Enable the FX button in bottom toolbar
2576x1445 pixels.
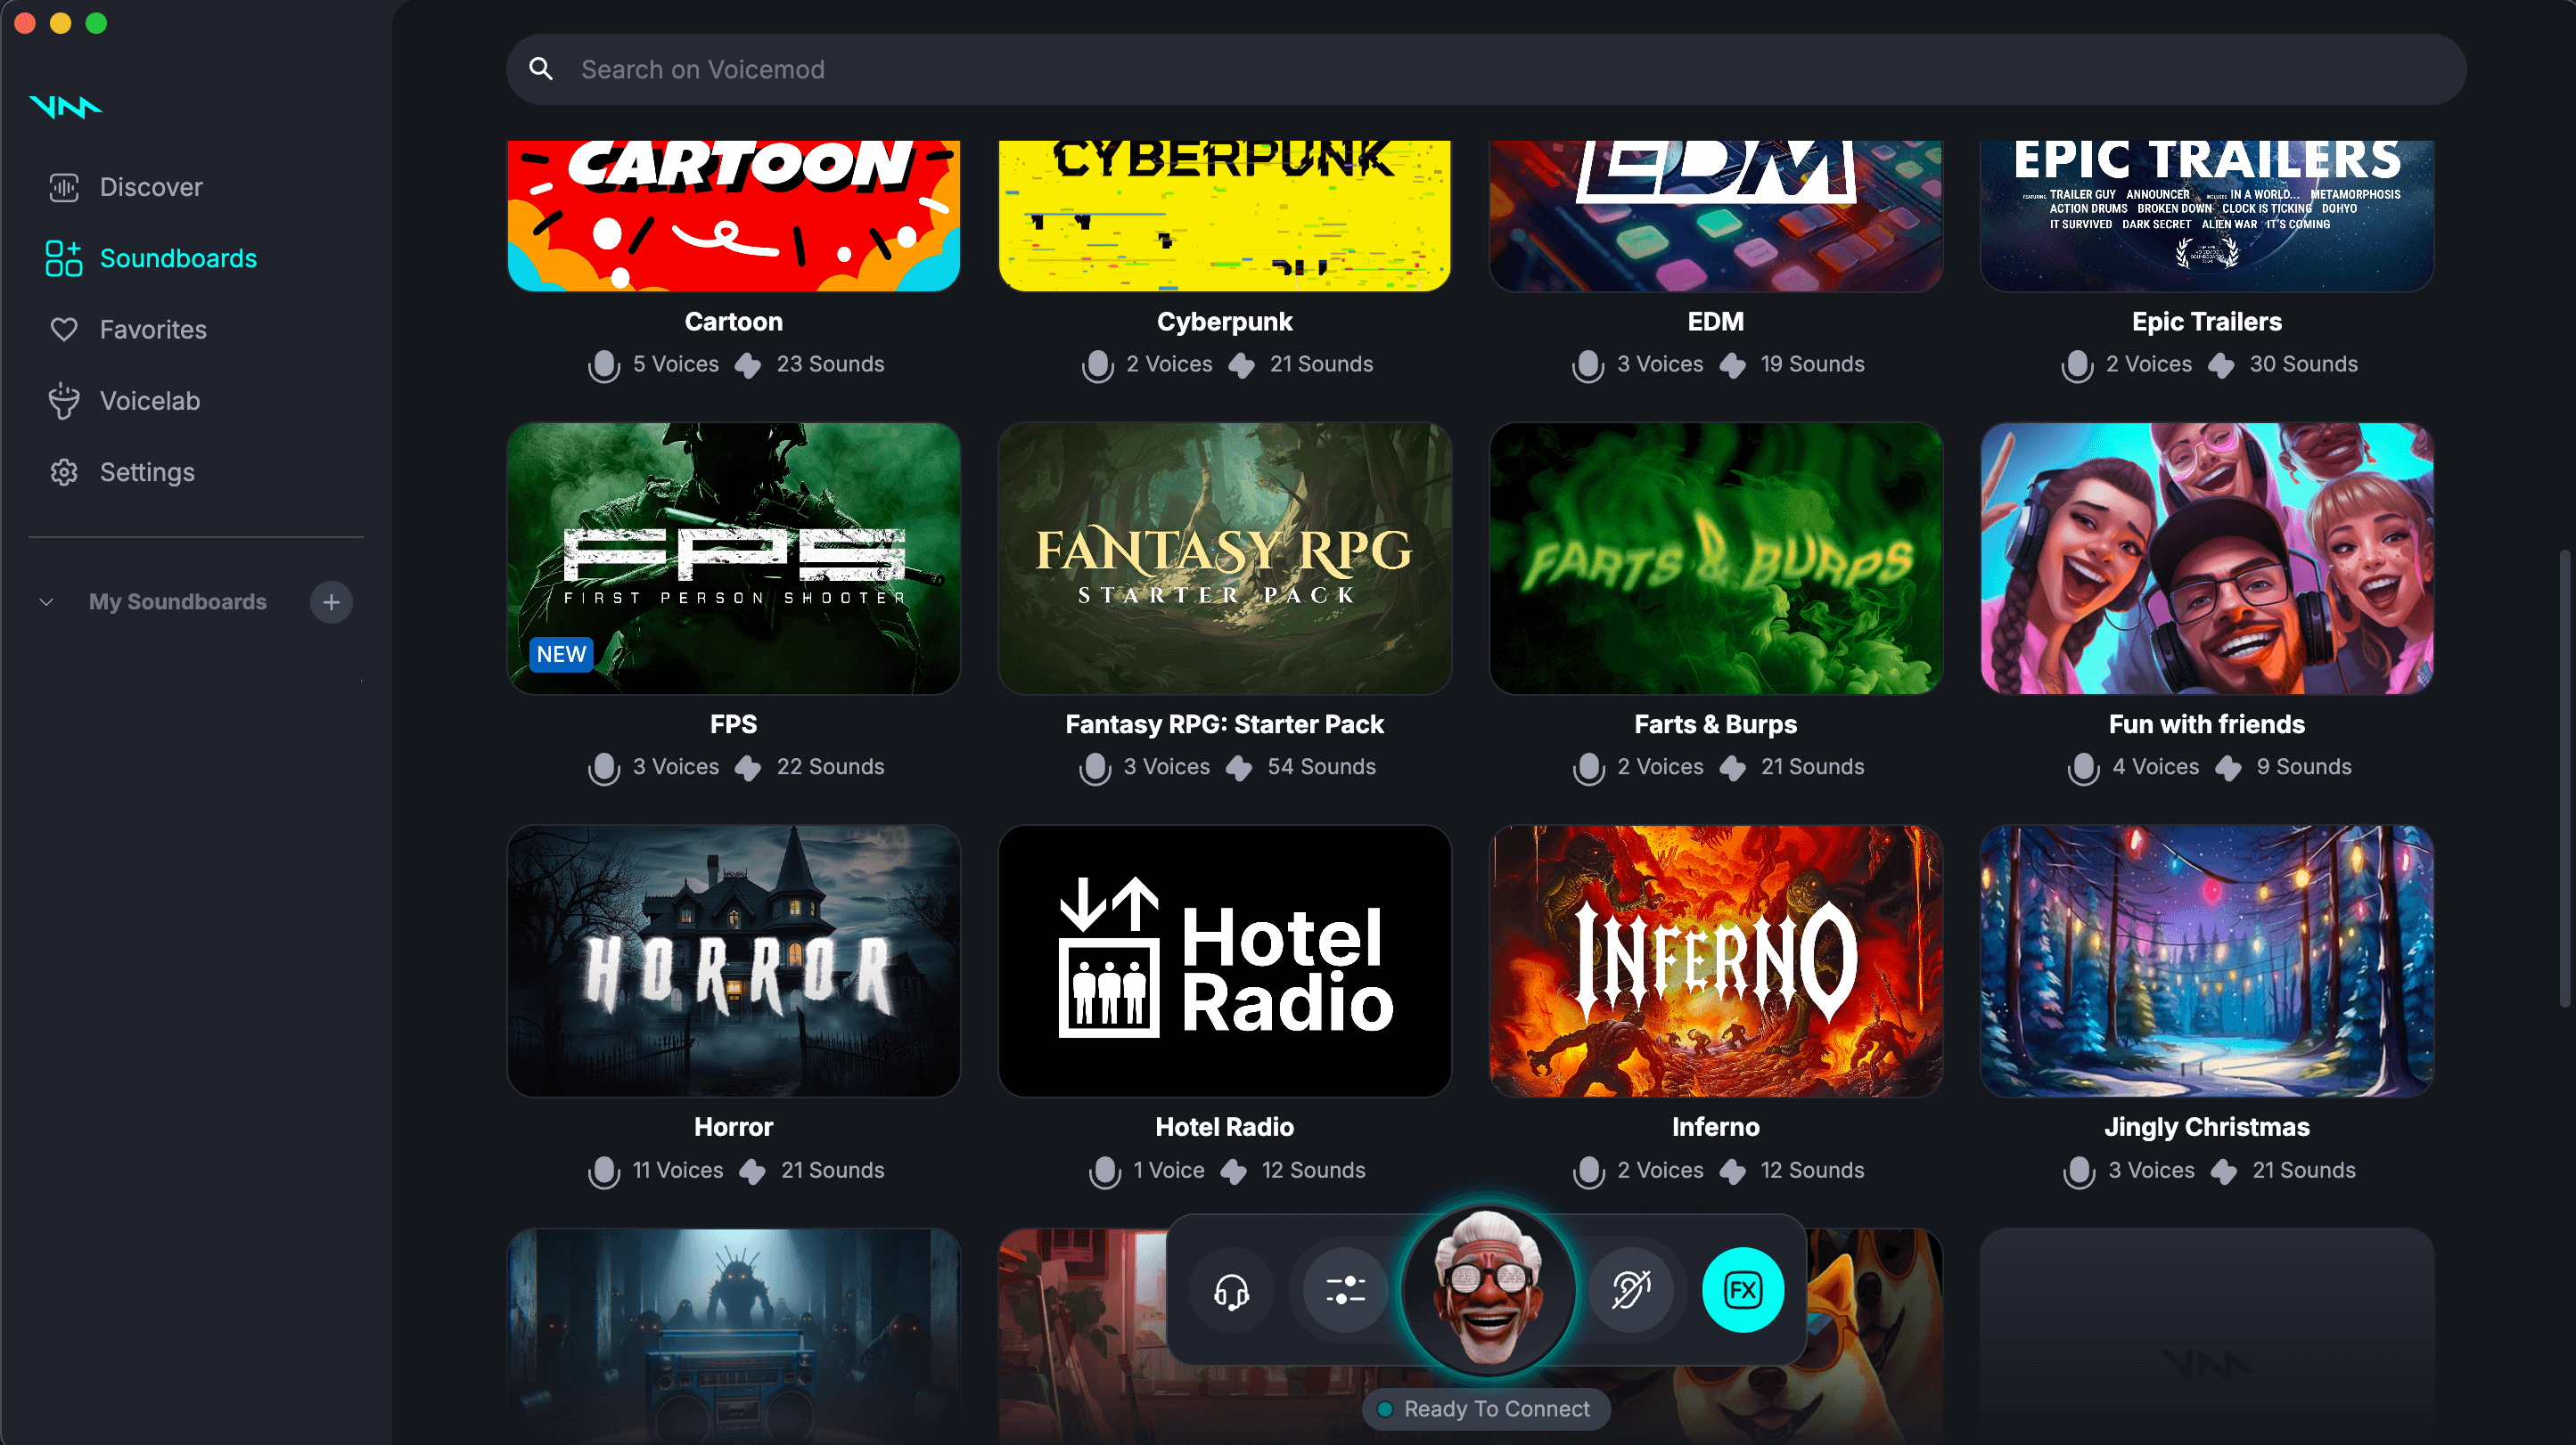point(1741,1289)
